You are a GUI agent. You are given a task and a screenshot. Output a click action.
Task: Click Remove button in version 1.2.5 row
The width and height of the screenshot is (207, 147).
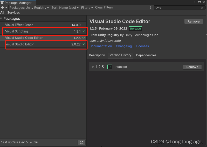pyautogui.click(x=192, y=67)
